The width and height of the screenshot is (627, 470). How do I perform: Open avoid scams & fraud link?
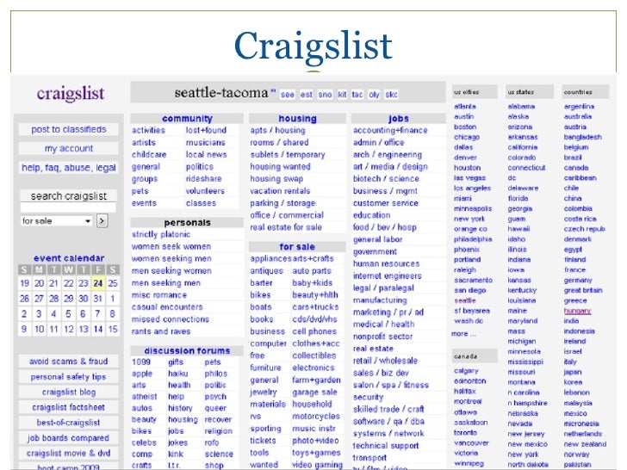68,362
